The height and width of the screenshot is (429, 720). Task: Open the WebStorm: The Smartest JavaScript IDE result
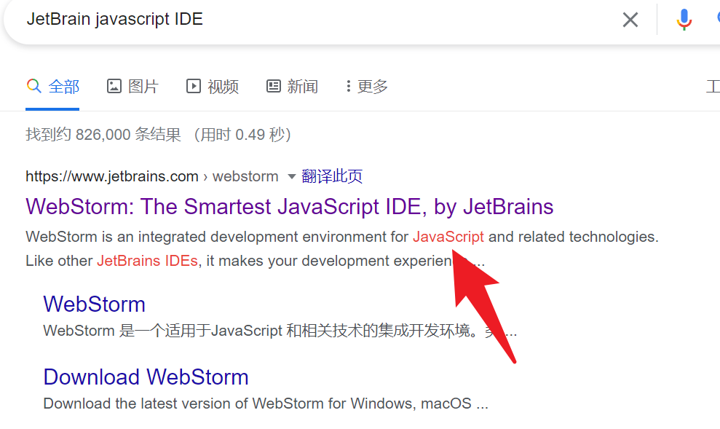(x=289, y=207)
